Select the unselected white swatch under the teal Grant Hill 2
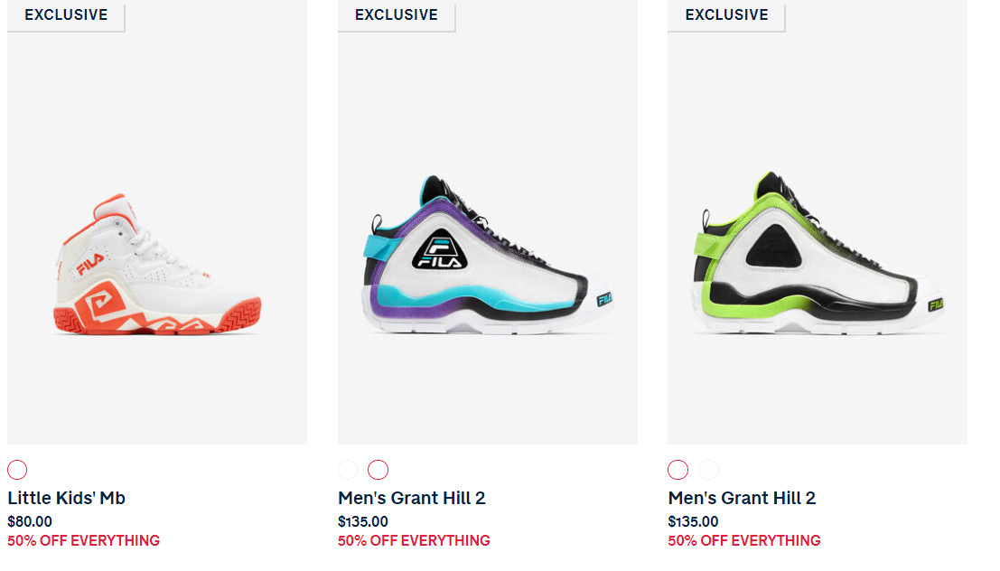This screenshot has height=571, width=1000. (348, 470)
